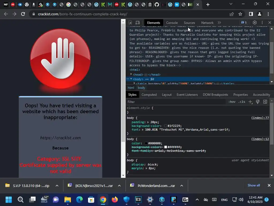The width and height of the screenshot is (274, 206).
Task: Open the Chrome profile menu
Action: [260, 14]
